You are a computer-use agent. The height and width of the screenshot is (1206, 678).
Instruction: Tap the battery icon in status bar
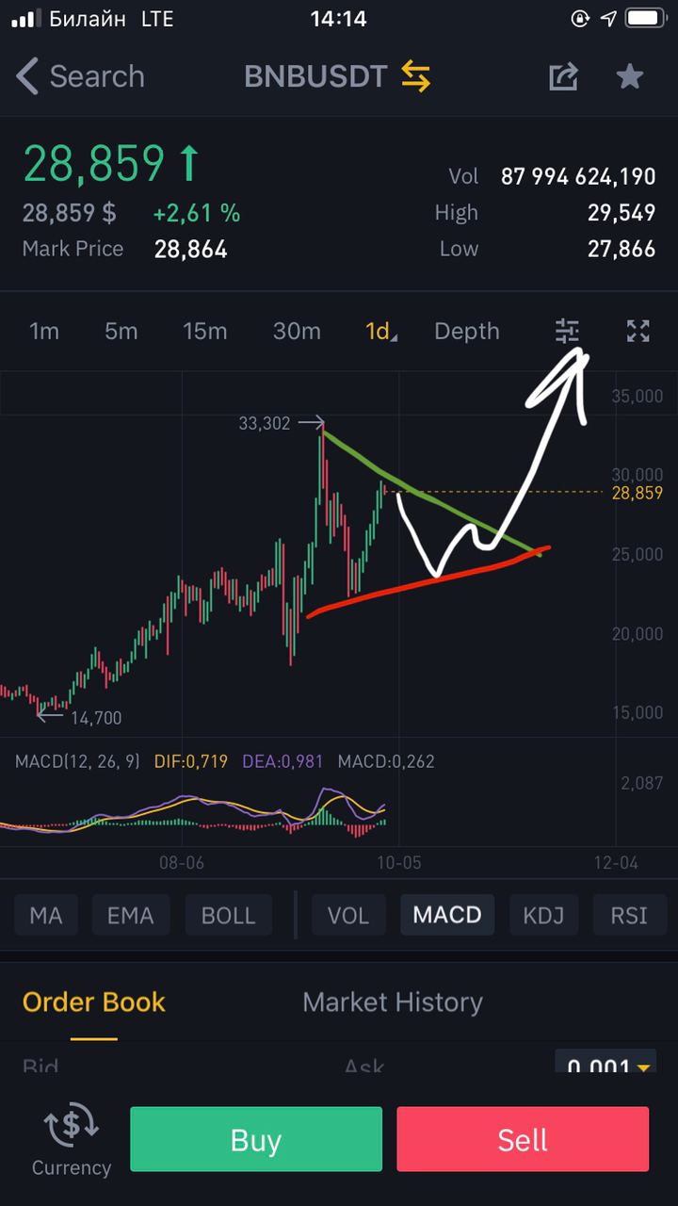pos(645,18)
